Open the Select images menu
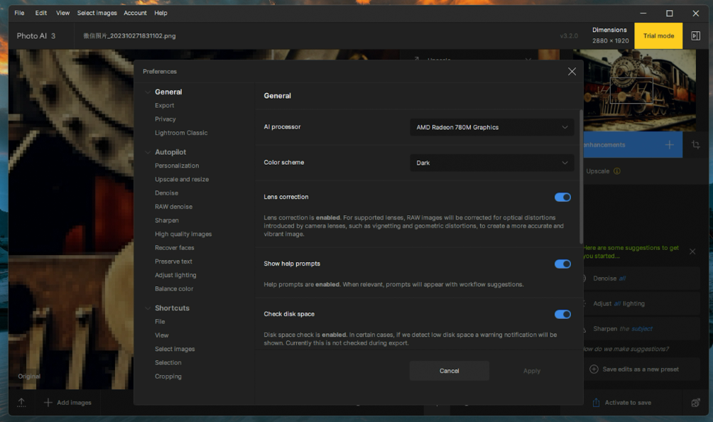 pos(96,13)
